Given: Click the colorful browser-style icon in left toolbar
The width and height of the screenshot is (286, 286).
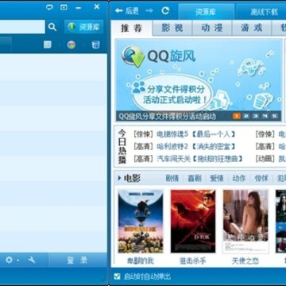Looking at the screenshot, I should point(71,44).
